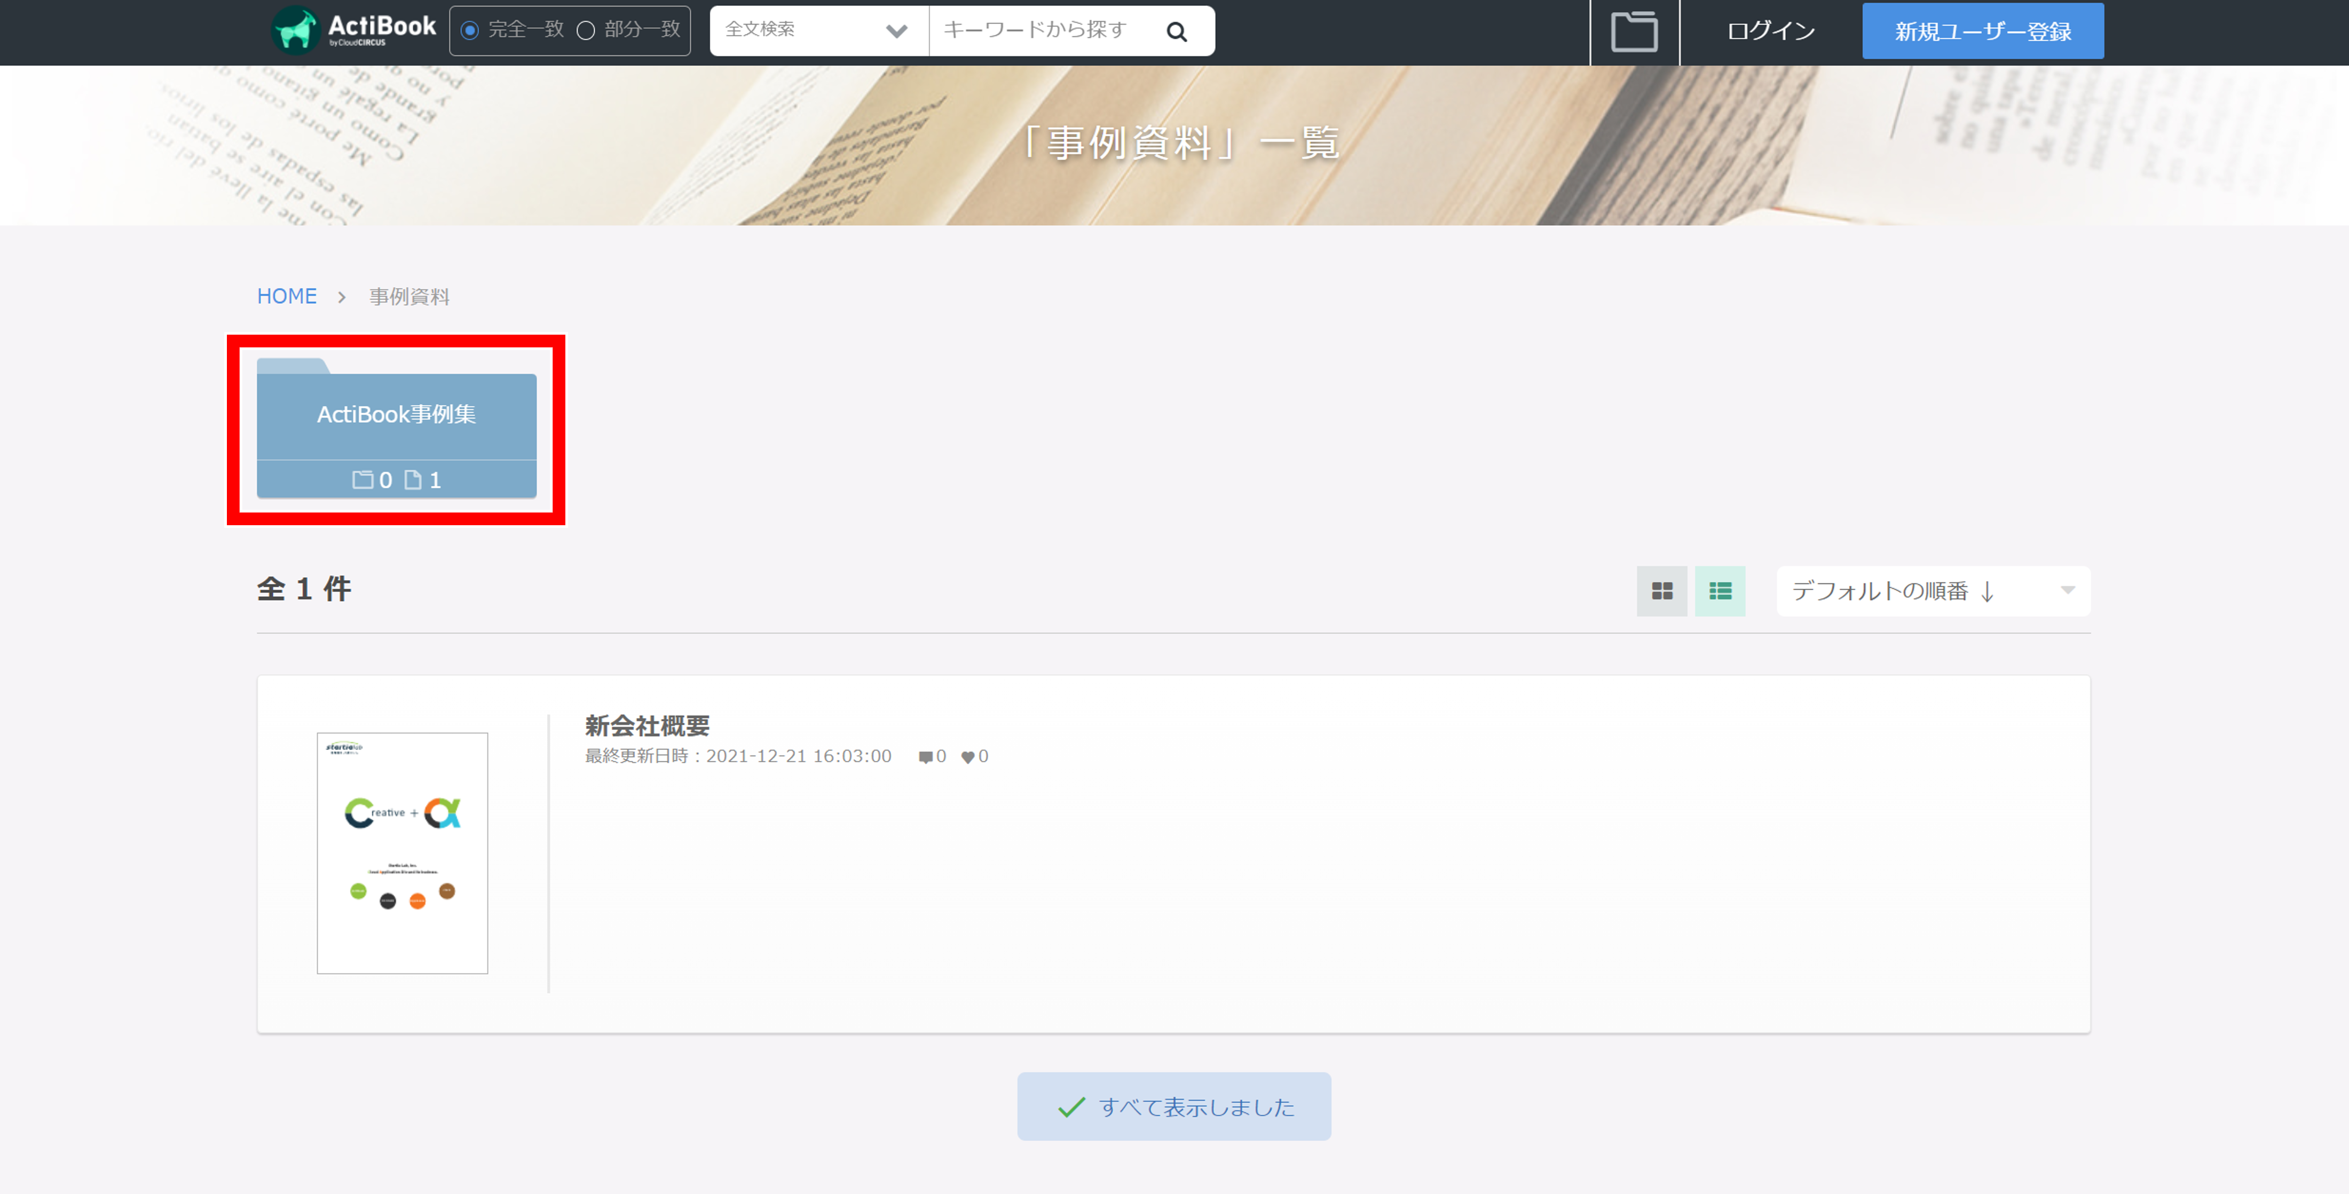2349x1194 pixels.
Task: Click the sort dropdown arrow
Action: tap(2067, 591)
